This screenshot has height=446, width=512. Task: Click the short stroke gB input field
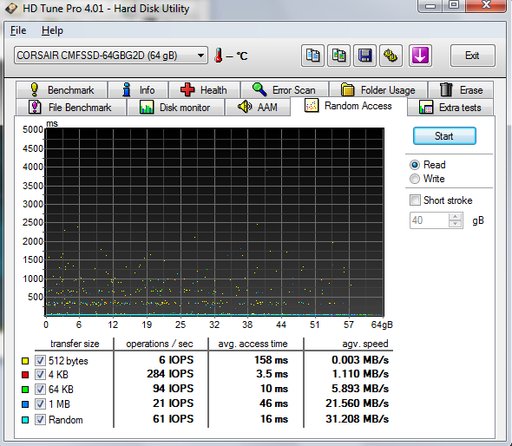tap(430, 220)
